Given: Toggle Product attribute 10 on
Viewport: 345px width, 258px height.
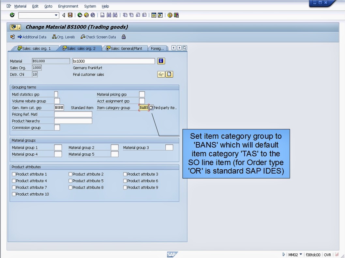Looking at the screenshot, I should click(x=14, y=194).
